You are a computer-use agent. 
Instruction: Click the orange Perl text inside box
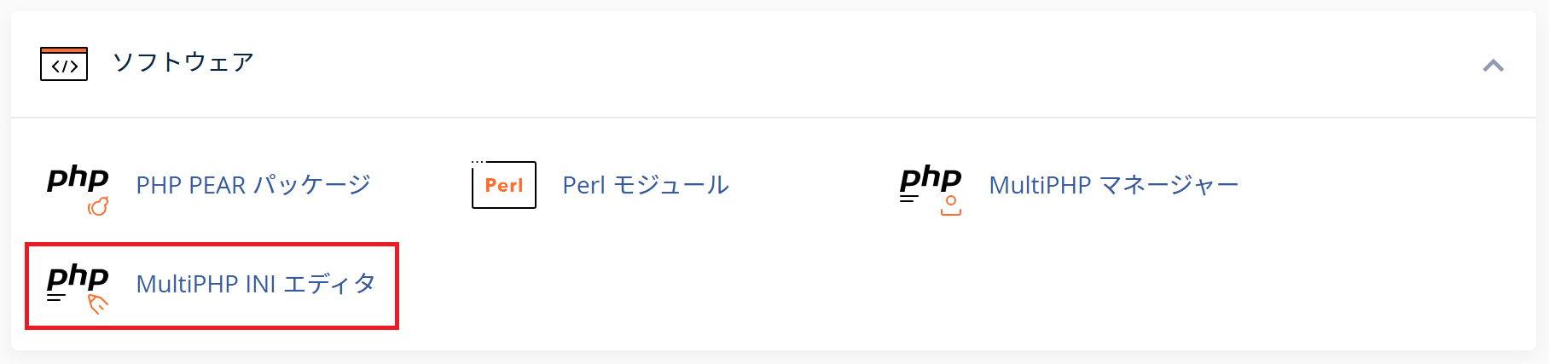pyautogui.click(x=504, y=185)
